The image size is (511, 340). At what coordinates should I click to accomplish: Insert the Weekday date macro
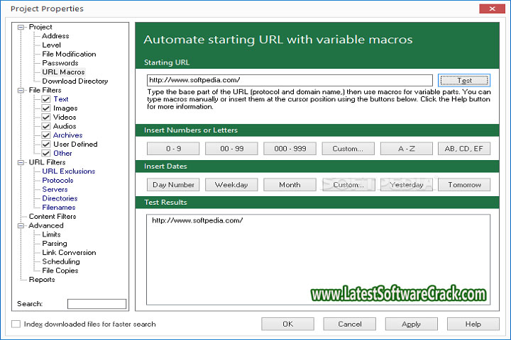(x=231, y=185)
